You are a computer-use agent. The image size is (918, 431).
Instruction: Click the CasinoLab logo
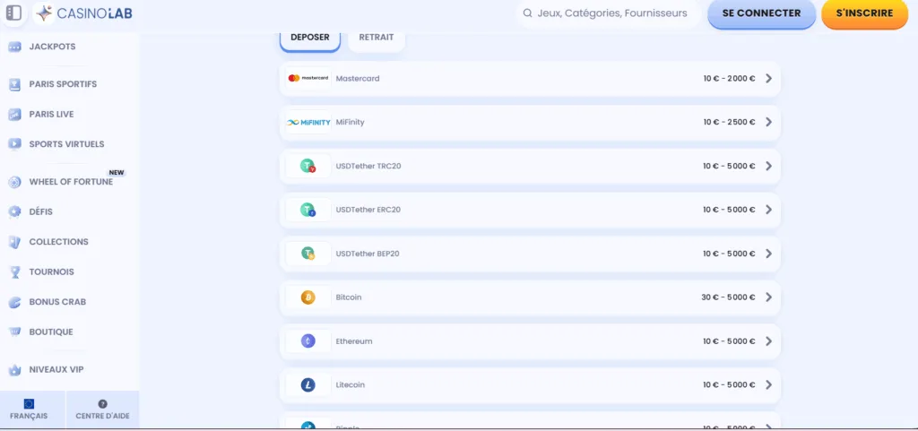click(x=82, y=13)
